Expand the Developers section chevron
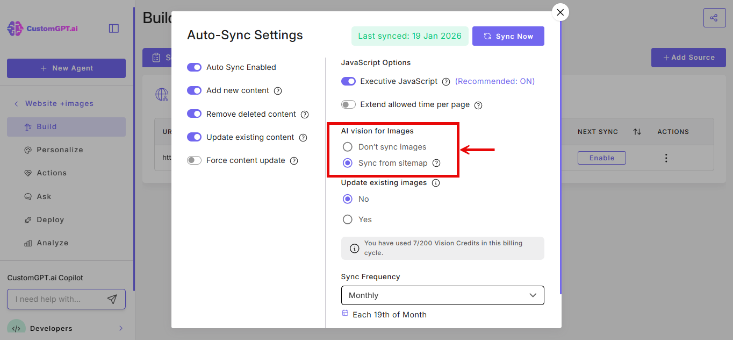The width and height of the screenshot is (733, 340). [121, 328]
